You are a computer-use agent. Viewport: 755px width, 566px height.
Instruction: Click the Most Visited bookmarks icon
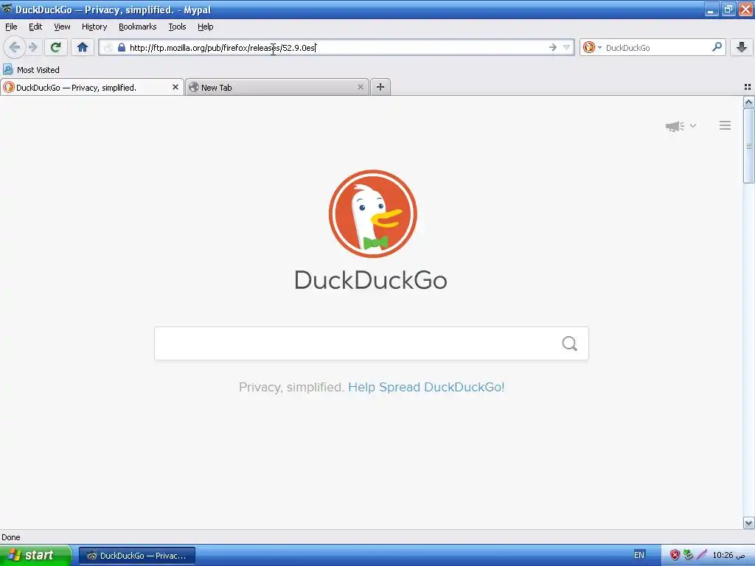(x=7, y=69)
